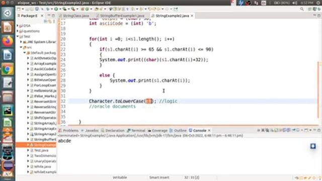Close the StringExample2.java tab

[x=192, y=16]
